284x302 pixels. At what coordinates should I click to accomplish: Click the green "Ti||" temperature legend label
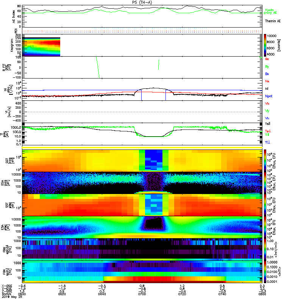[x=267, y=135]
